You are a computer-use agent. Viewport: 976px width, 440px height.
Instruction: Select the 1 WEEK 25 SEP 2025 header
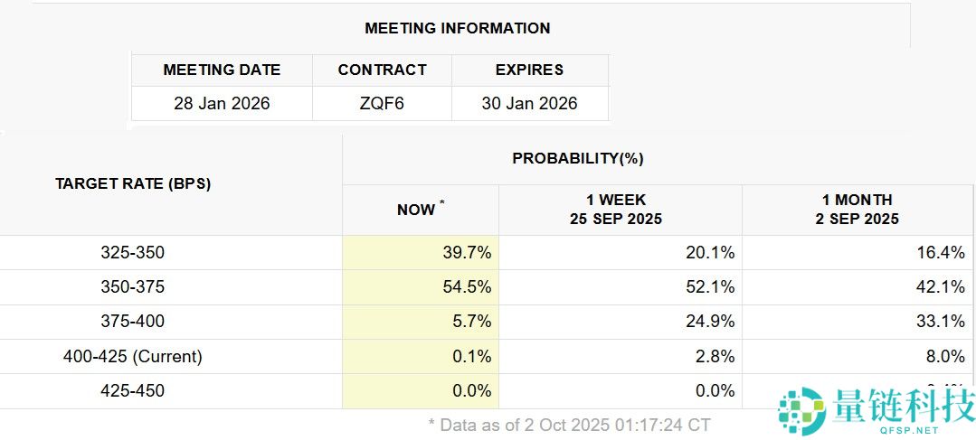pyautogui.click(x=615, y=209)
